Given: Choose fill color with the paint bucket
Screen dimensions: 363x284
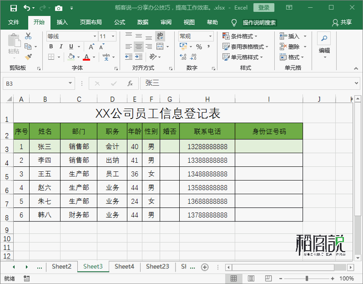Looking at the screenshot, I should (x=71, y=57).
